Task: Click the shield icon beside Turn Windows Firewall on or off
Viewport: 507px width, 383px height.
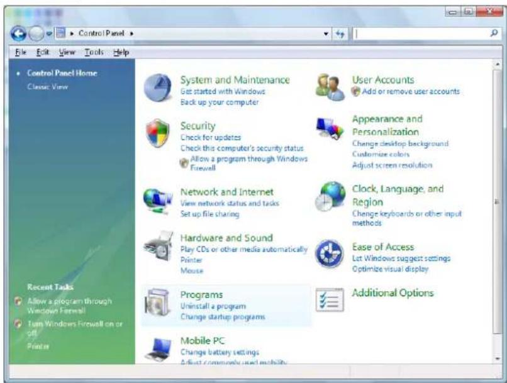Action: click(18, 323)
